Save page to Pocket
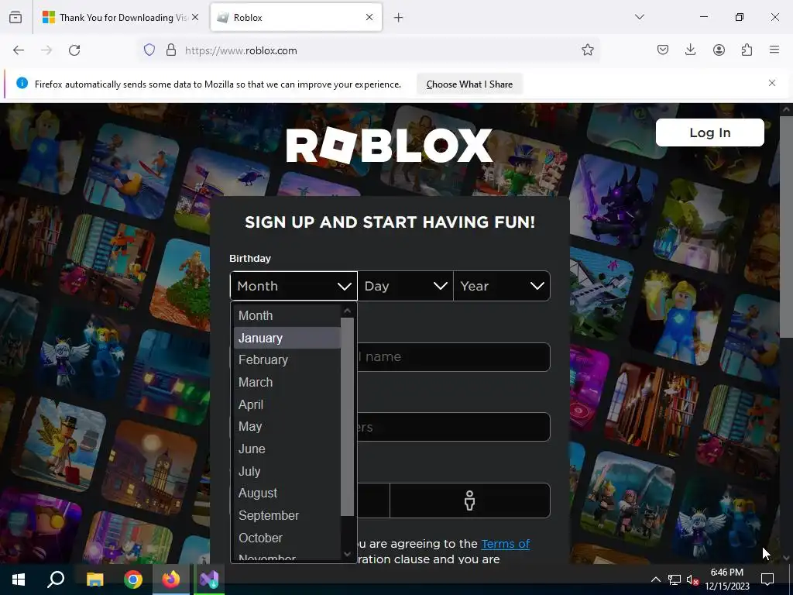This screenshot has width=793, height=595. [663, 50]
